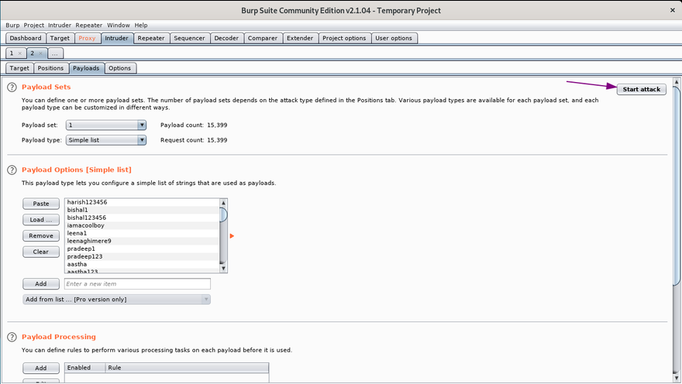Image resolution: width=682 pixels, height=384 pixels.
Task: Switch to the Comparer tab
Action: click(263, 38)
